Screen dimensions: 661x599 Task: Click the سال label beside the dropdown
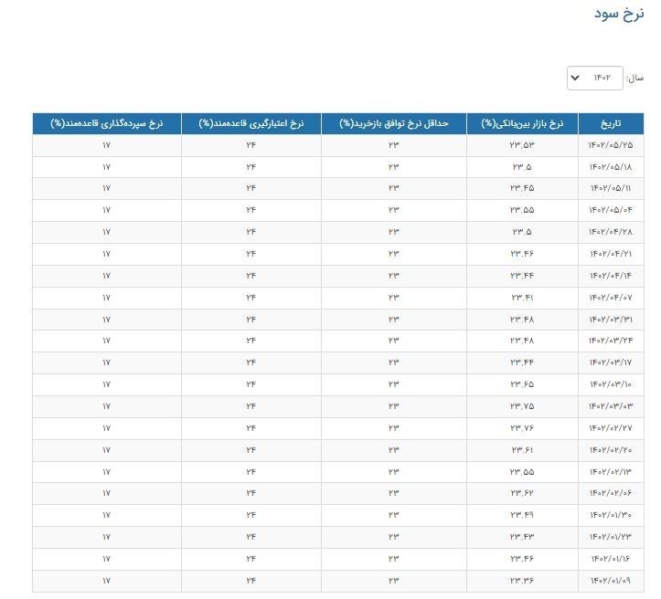(634, 78)
